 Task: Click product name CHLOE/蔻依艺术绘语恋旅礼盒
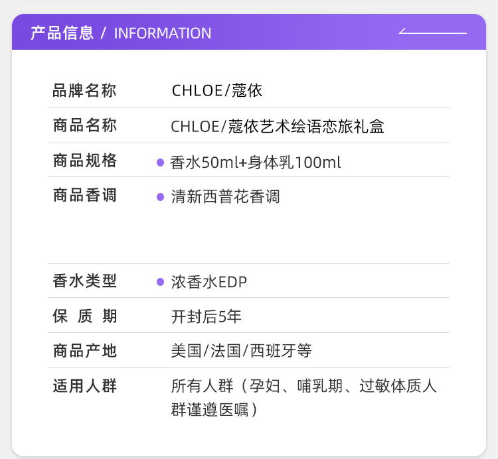(278, 126)
